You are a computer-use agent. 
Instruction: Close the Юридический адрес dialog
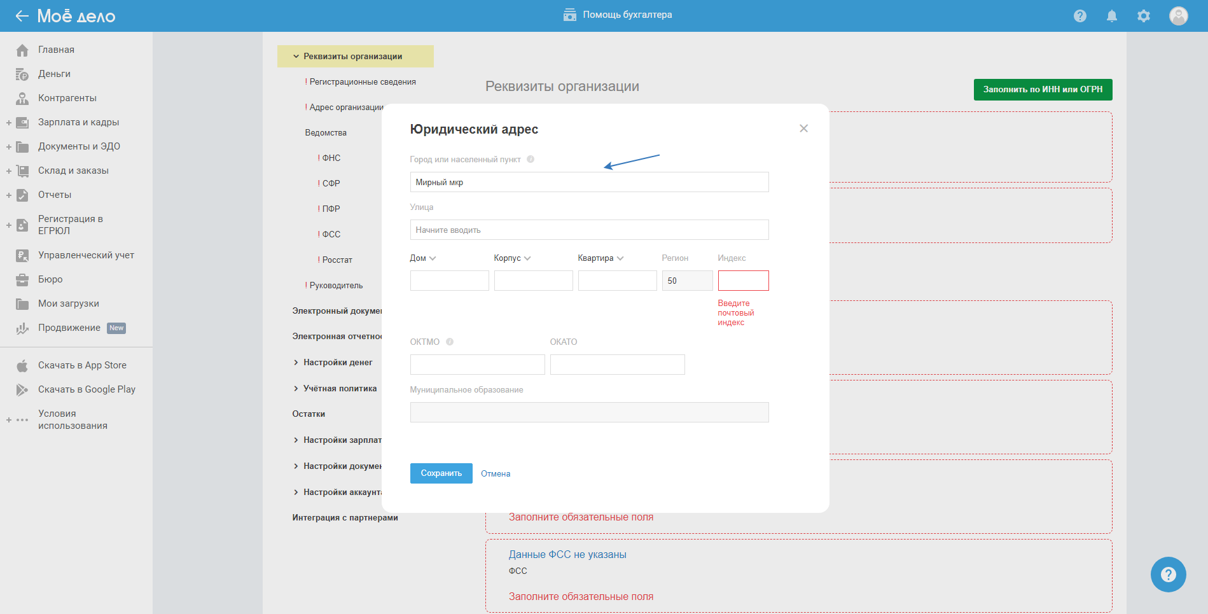pos(803,129)
